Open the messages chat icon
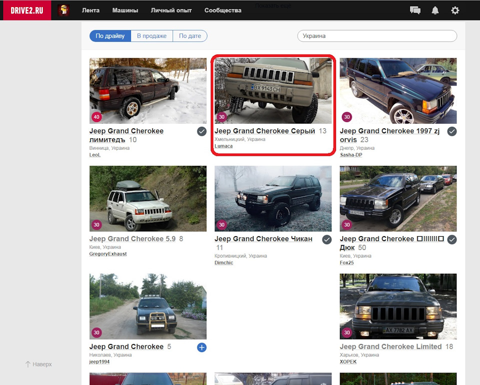 (x=415, y=10)
